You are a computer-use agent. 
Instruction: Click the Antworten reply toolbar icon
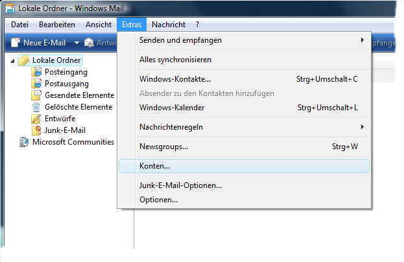tap(89, 43)
